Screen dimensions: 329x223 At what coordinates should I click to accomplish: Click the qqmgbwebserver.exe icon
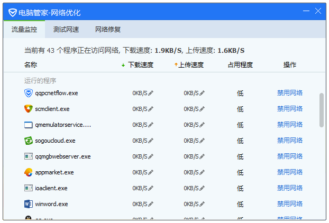pyautogui.click(x=29, y=156)
